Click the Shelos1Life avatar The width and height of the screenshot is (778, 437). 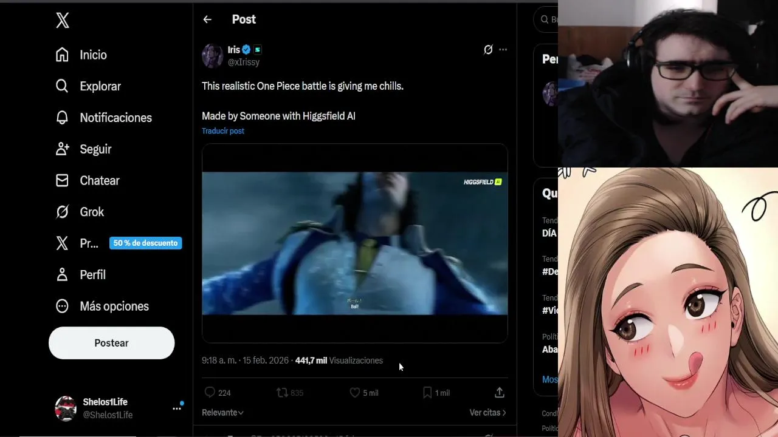coord(66,408)
